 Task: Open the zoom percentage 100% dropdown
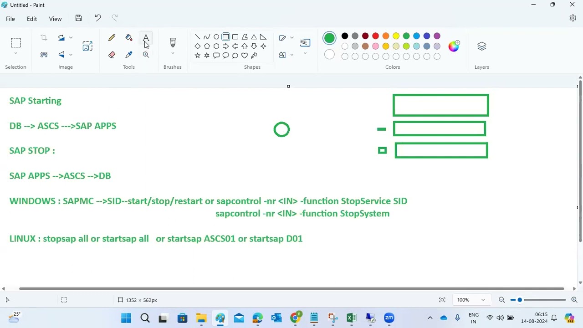click(471, 300)
